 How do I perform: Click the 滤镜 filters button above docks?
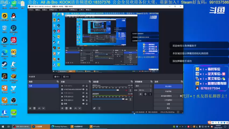pos(66,77)
